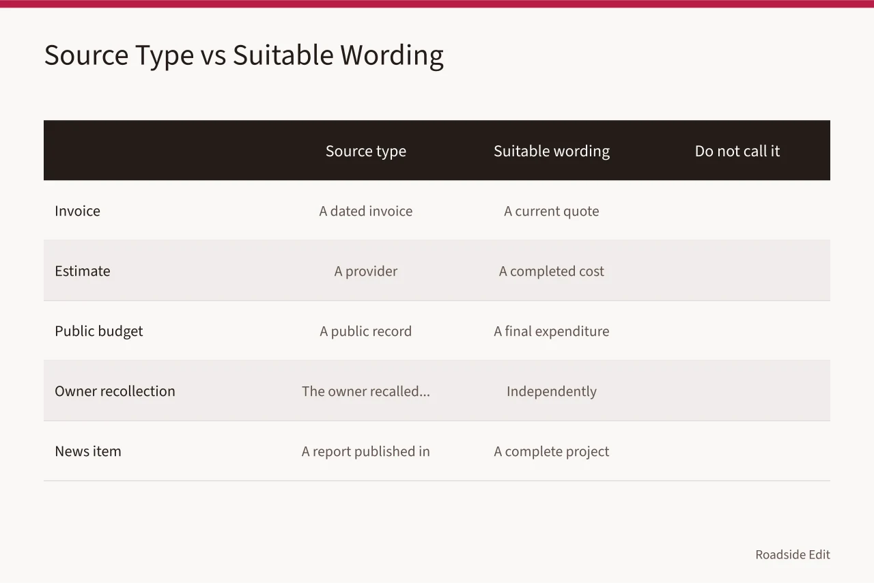This screenshot has height=583, width=874.
Task: Click the Owner recollection row label
Action: click(115, 391)
